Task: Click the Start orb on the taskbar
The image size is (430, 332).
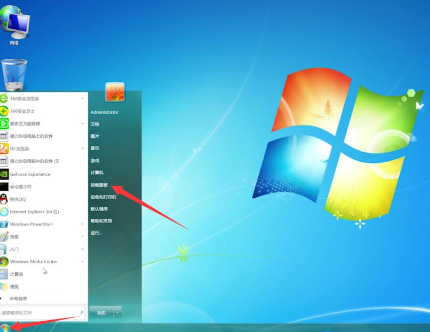Action: (5, 328)
